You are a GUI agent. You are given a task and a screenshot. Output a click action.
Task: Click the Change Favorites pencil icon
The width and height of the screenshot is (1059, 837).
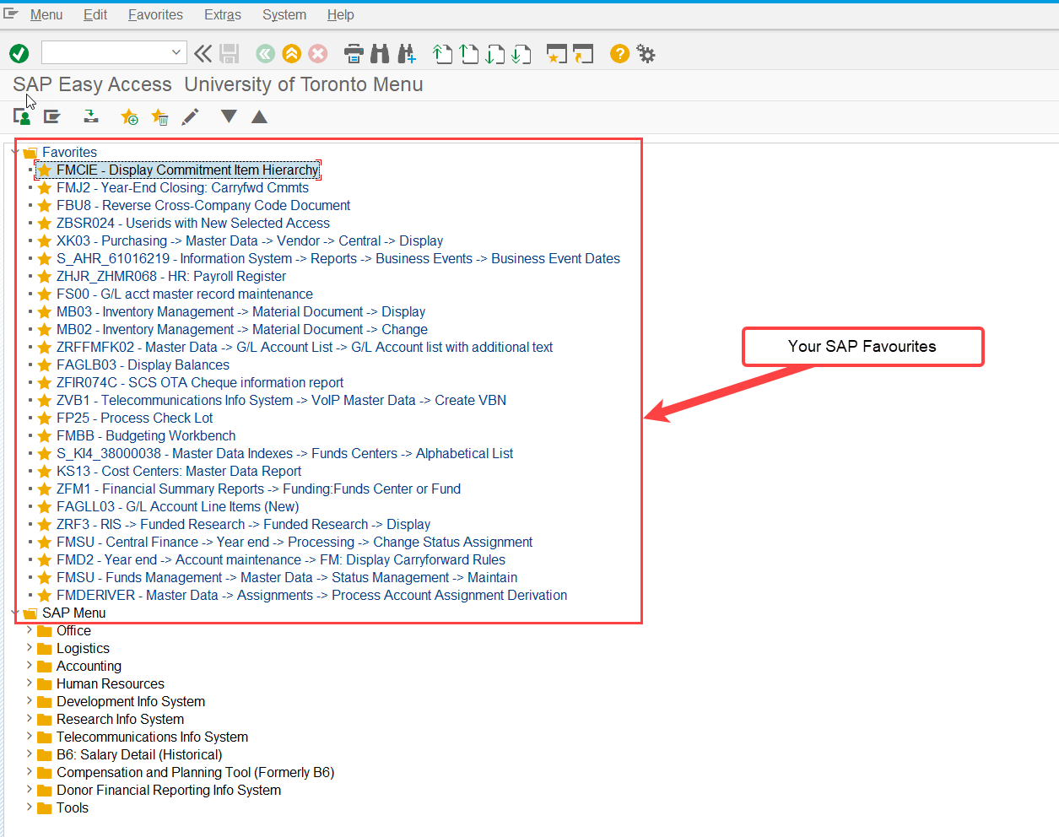191,116
